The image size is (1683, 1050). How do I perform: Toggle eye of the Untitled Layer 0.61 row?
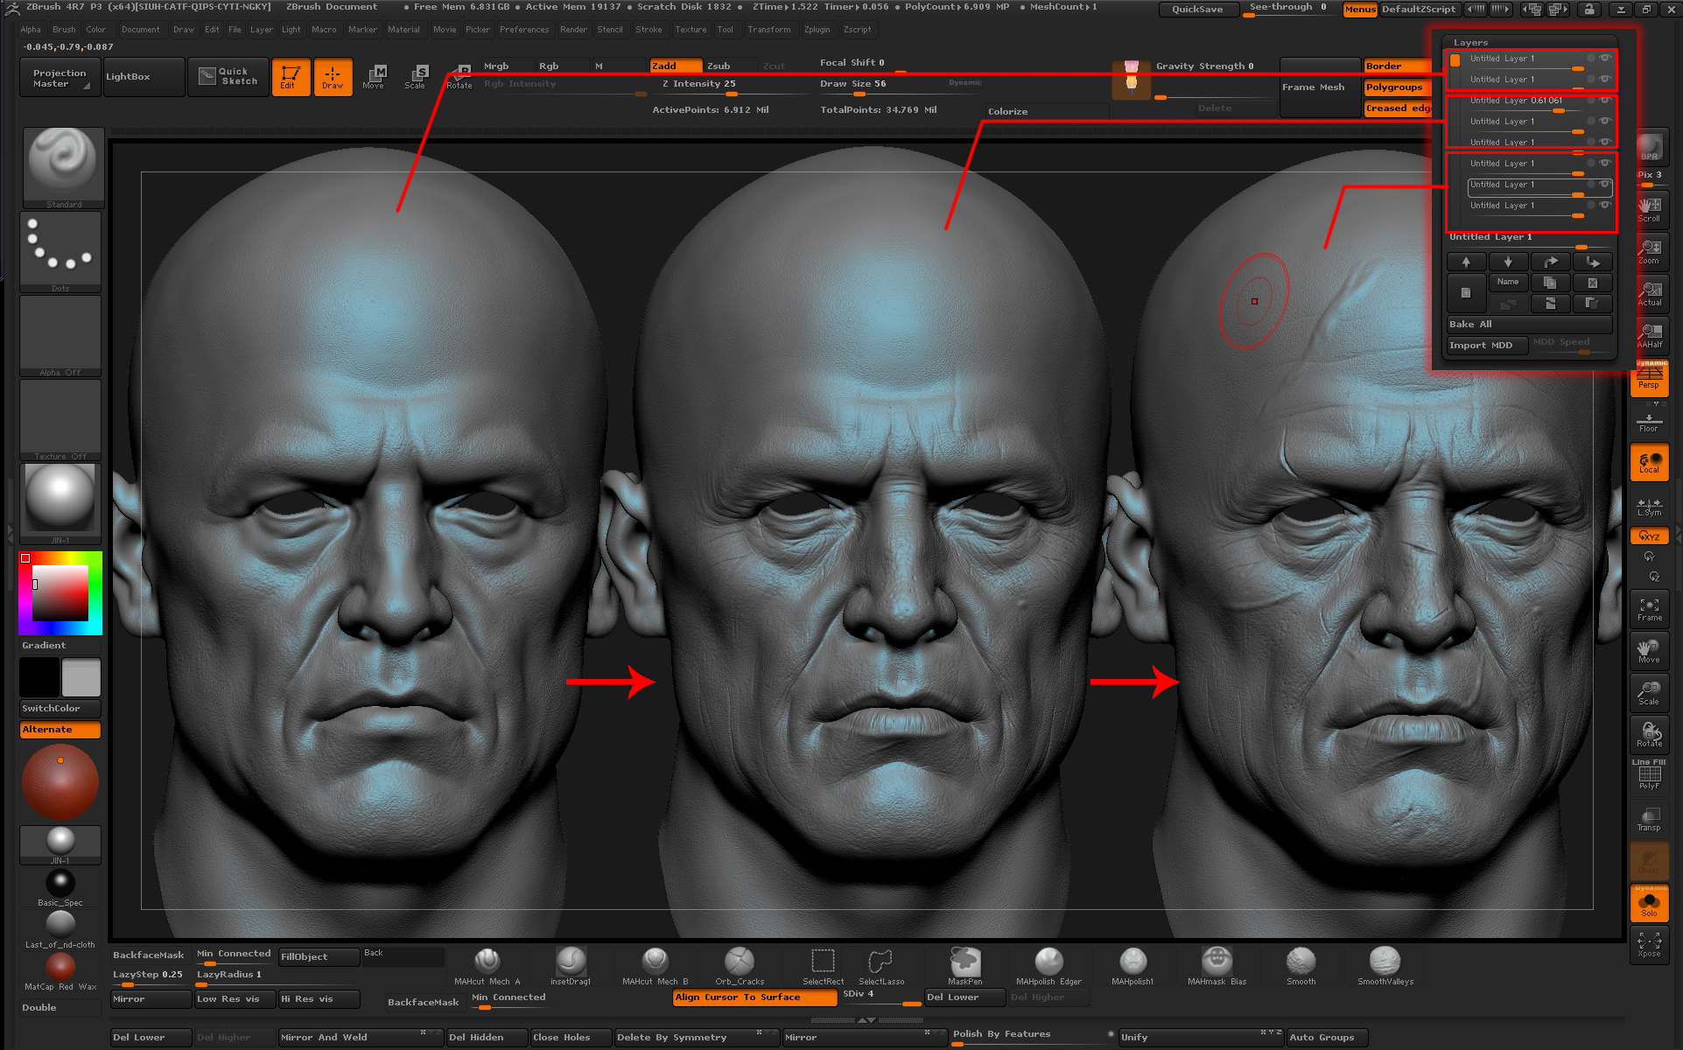coord(1605,100)
